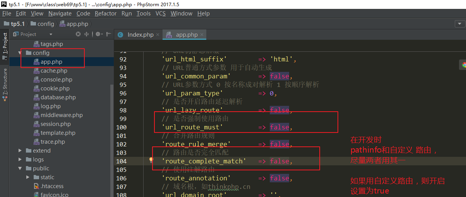The width and height of the screenshot is (466, 197).
Task: Select cookie.php in the project tree
Action: click(55, 88)
